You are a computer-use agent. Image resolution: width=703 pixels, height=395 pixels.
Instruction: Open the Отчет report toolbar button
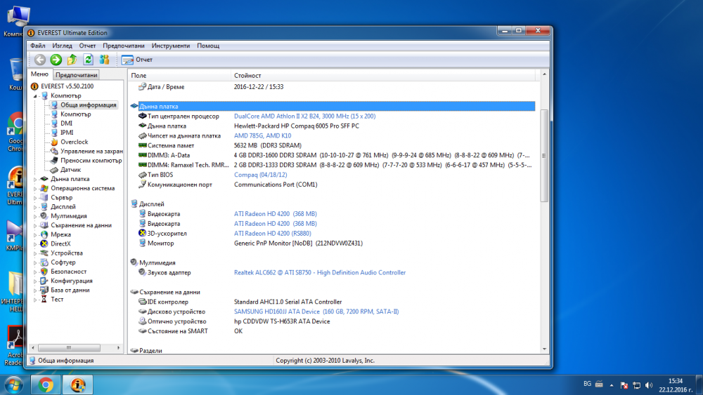tap(137, 60)
